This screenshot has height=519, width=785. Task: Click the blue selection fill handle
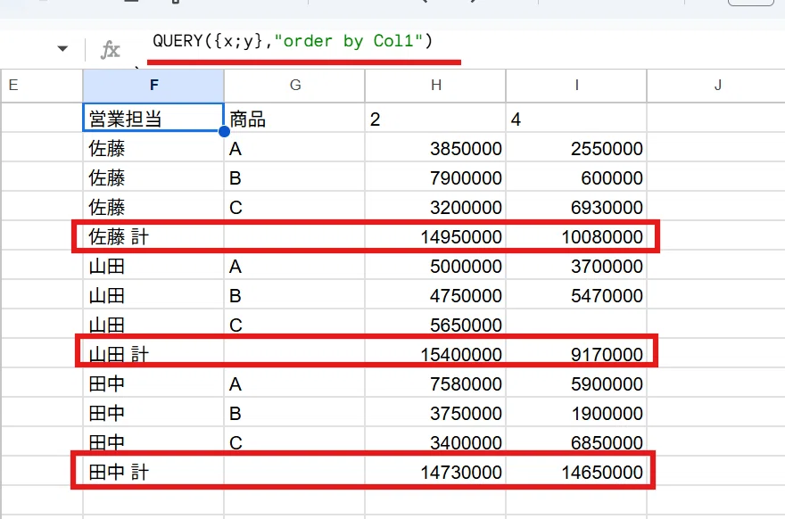(224, 132)
